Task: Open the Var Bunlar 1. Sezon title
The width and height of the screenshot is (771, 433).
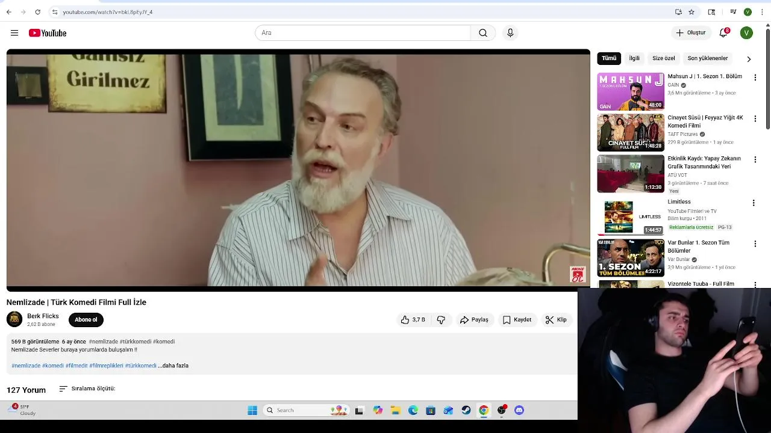Action: click(699, 247)
